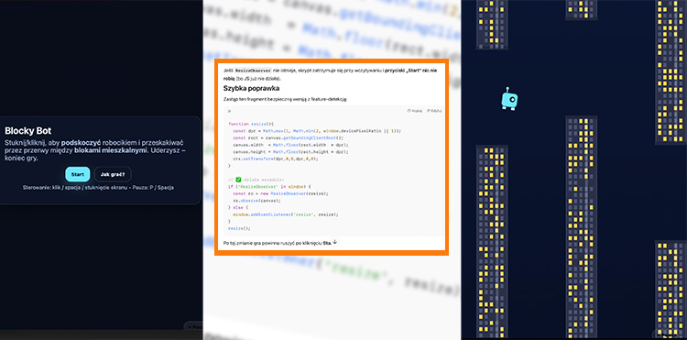Click the green checkmark in code comment
This screenshot has width=687, height=340.
point(238,180)
